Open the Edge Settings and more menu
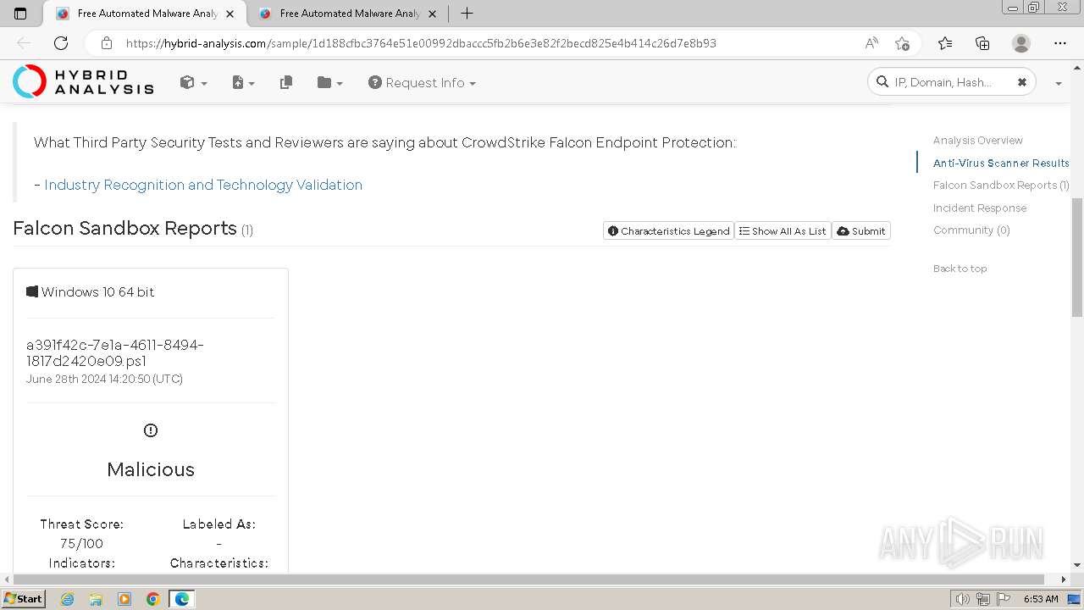Image resolution: width=1084 pixels, height=610 pixels. click(1060, 43)
